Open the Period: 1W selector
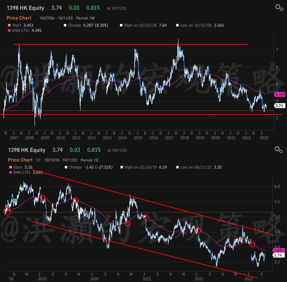Screen dimensions: 287x282 coord(86,18)
